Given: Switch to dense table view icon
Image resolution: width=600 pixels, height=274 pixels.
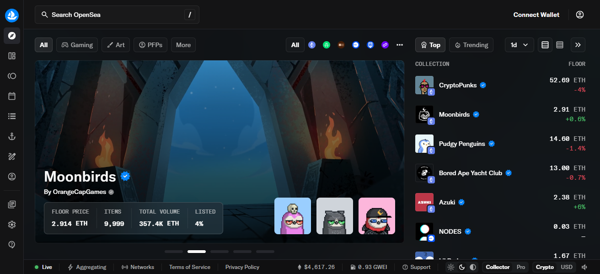Looking at the screenshot, I should (560, 45).
